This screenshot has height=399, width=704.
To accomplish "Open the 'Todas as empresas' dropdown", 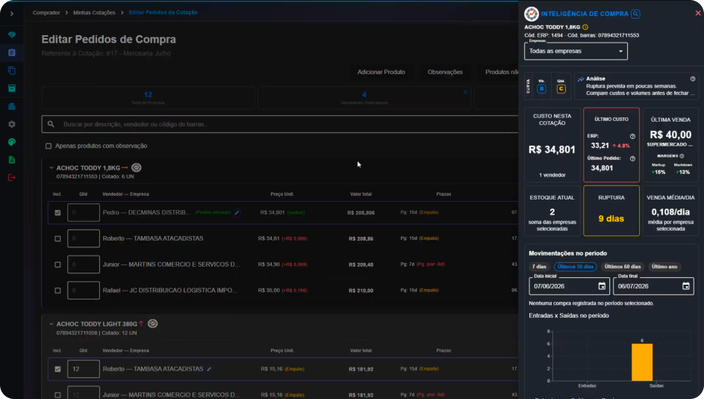I will 576,52.
